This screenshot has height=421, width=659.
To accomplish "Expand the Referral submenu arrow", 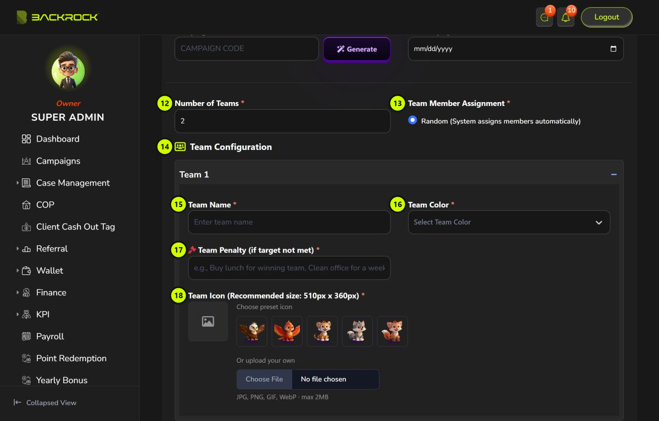I will (x=18, y=249).
